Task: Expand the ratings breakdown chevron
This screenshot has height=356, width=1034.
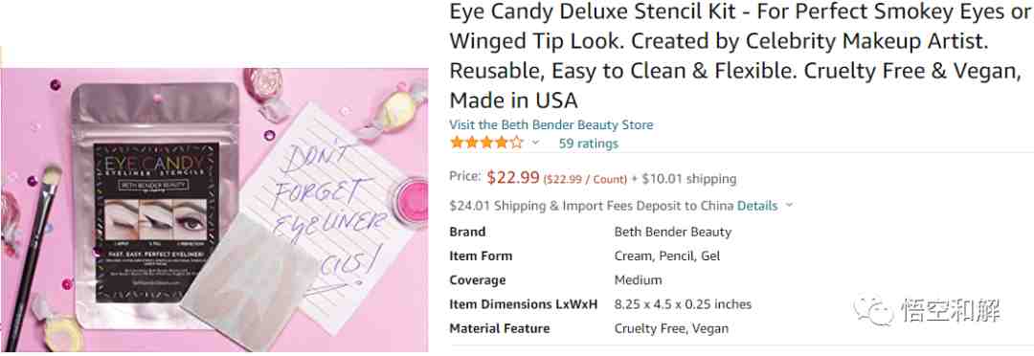Action: tap(535, 143)
